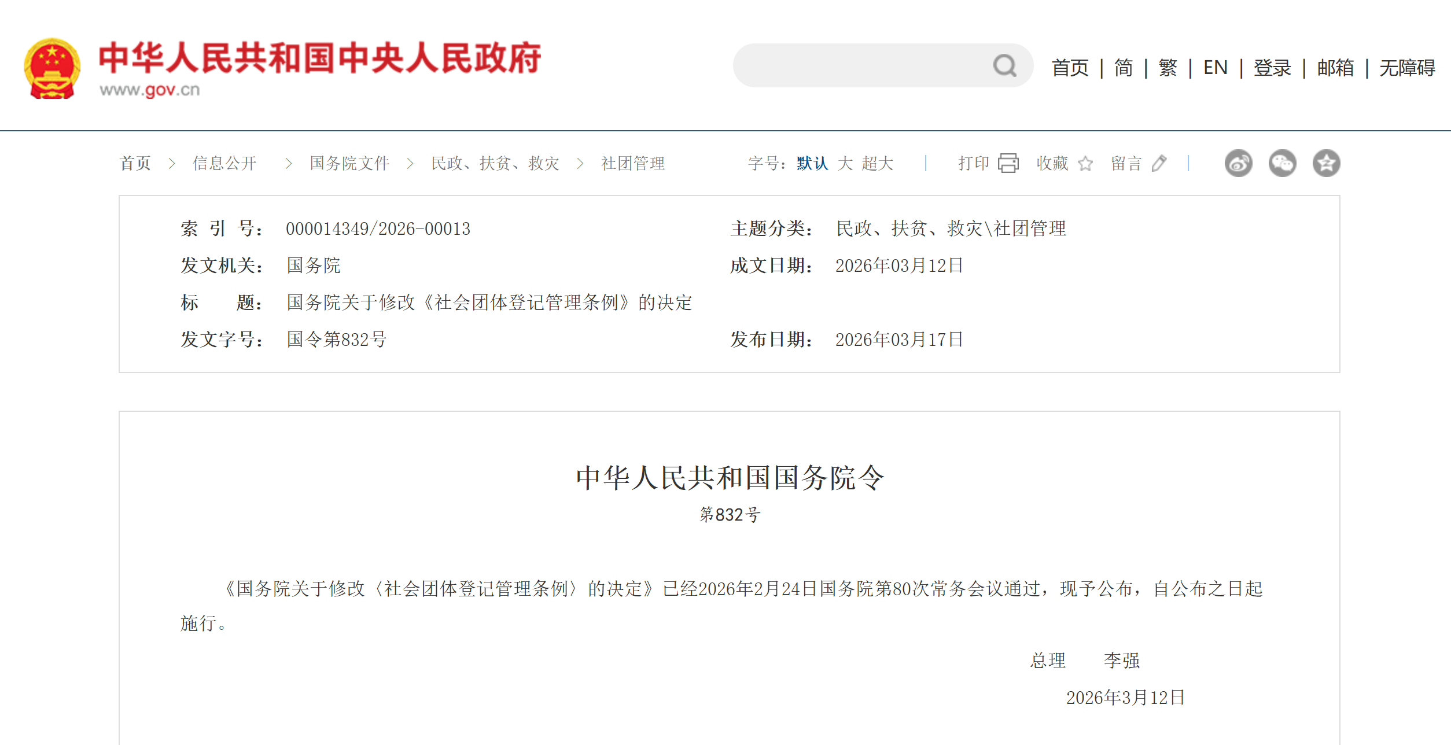Click the 登录 link

1272,68
